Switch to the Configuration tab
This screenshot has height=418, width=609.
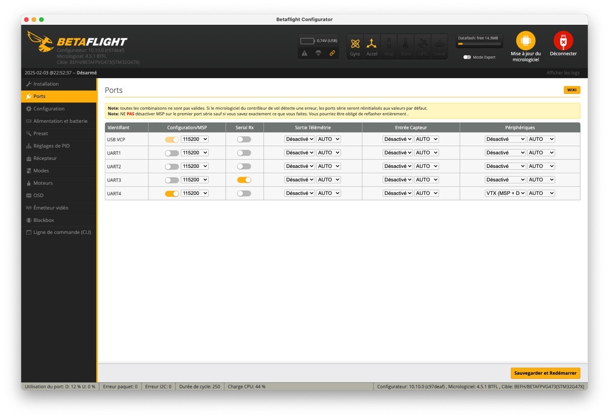[x=59, y=109]
